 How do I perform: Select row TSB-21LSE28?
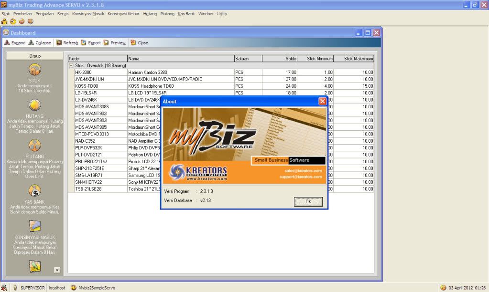coord(117,188)
